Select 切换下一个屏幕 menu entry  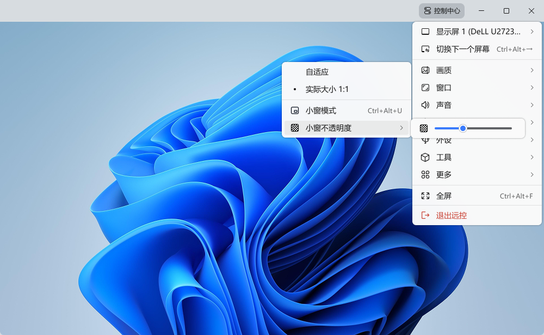pyautogui.click(x=477, y=49)
